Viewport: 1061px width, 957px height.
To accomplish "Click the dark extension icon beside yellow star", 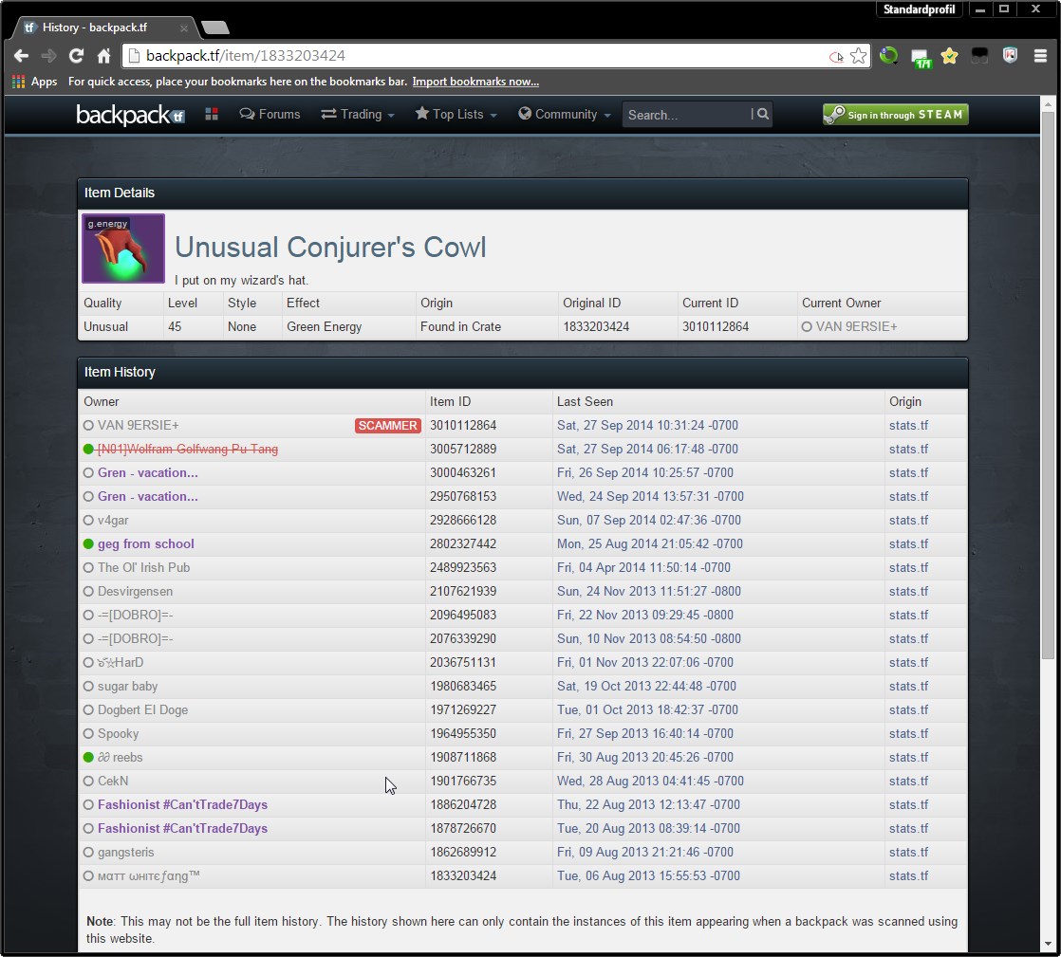I will pos(979,56).
